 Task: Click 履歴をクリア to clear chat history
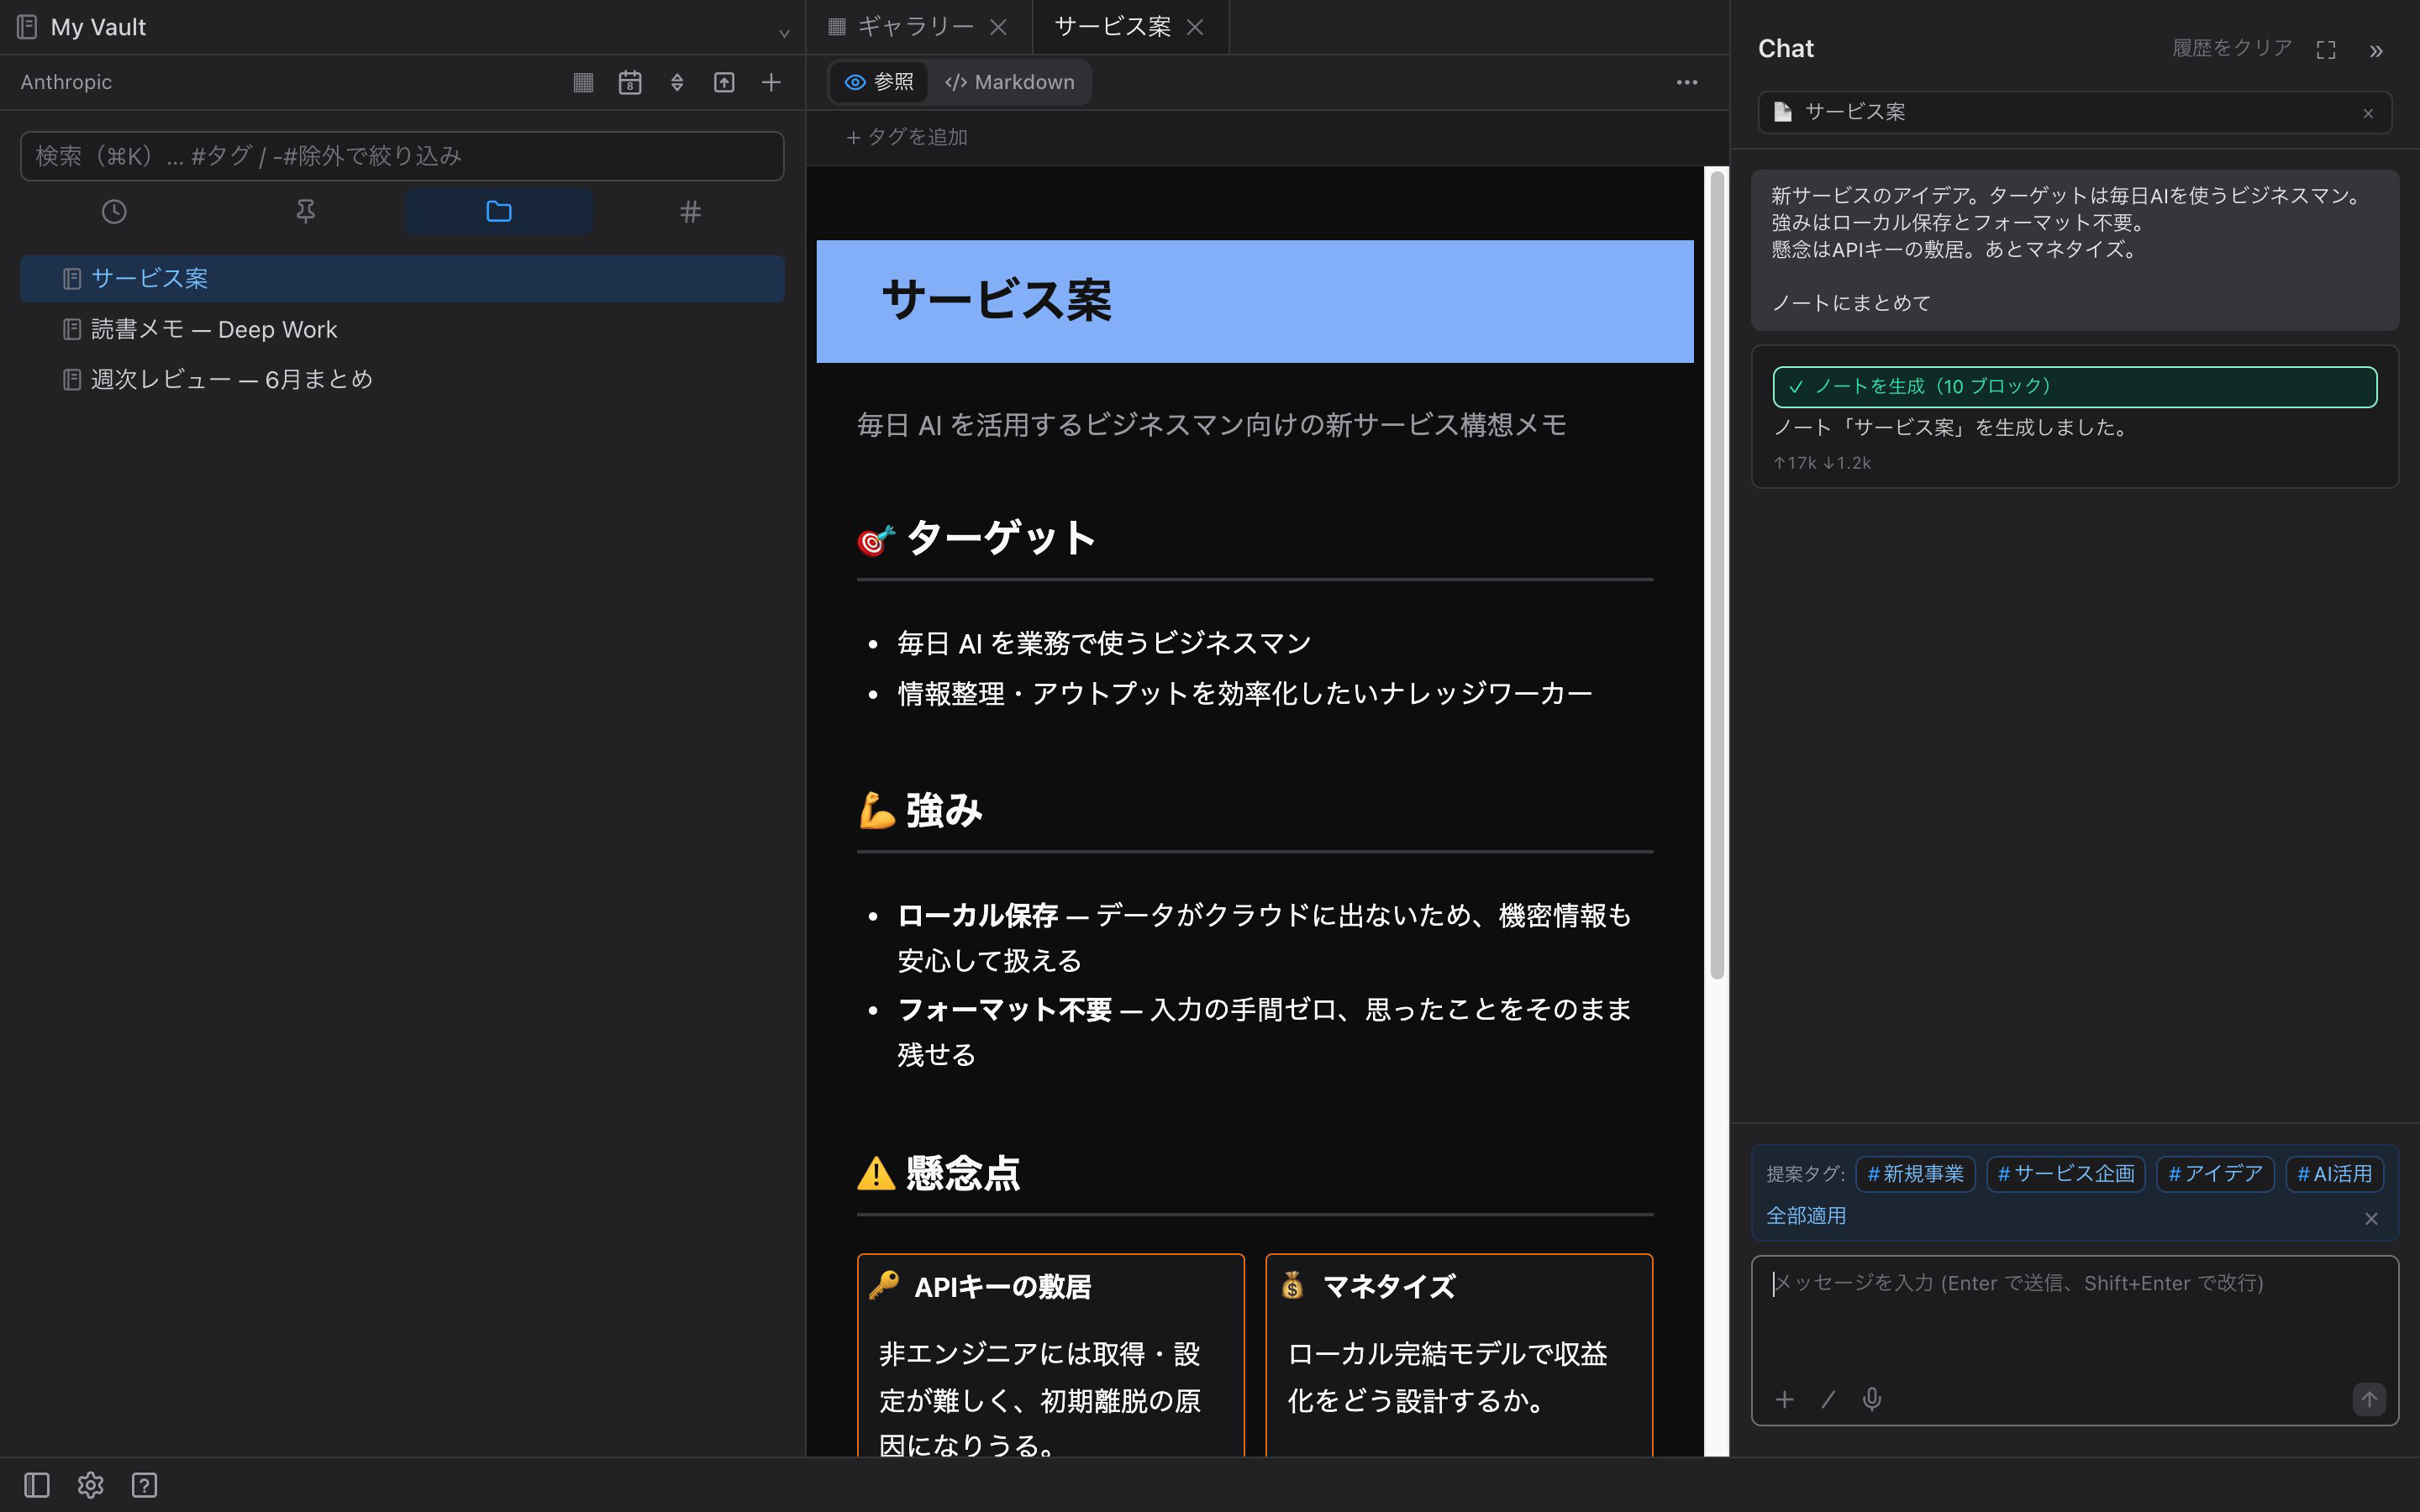point(2231,48)
